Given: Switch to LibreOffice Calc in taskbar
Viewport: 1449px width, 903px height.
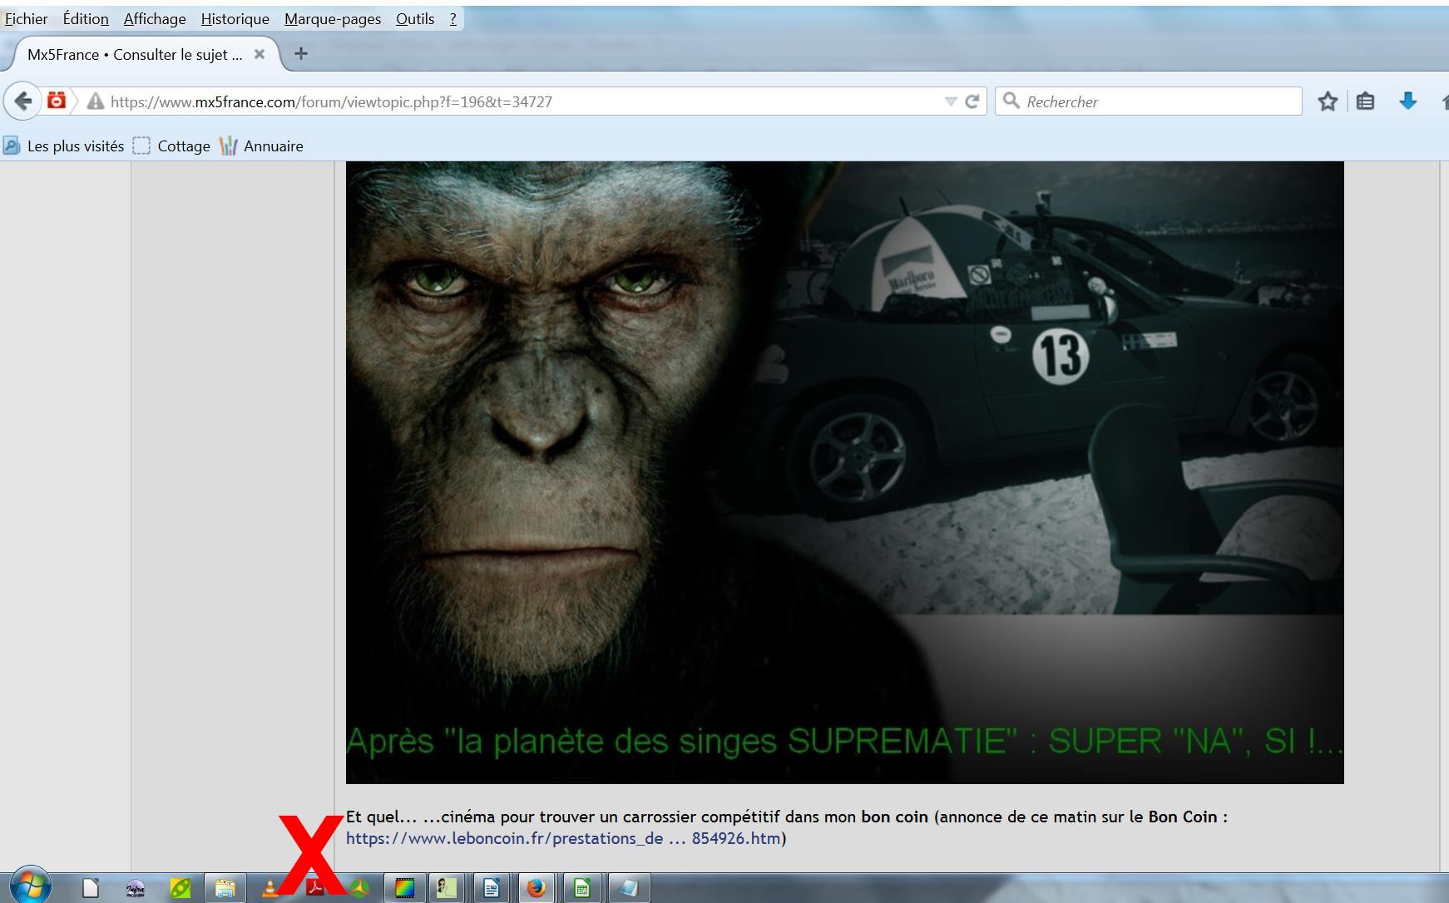Looking at the screenshot, I should 582,889.
